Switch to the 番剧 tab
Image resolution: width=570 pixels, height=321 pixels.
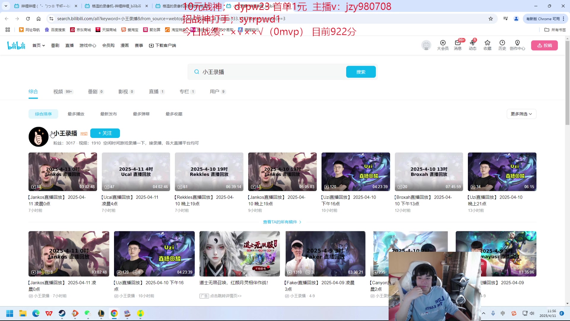click(x=96, y=92)
